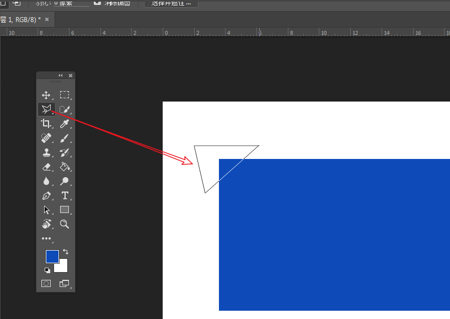Close the open document tab
450x319 pixels.
(47, 19)
